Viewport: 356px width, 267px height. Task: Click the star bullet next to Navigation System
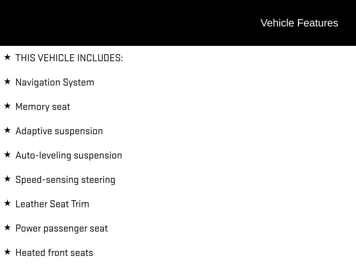click(x=7, y=81)
